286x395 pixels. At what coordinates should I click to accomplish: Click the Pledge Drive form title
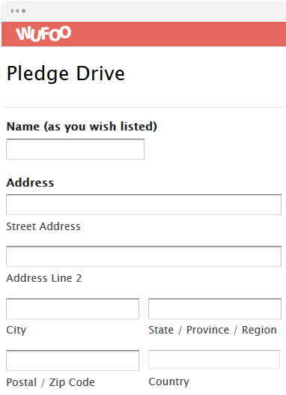[66, 73]
